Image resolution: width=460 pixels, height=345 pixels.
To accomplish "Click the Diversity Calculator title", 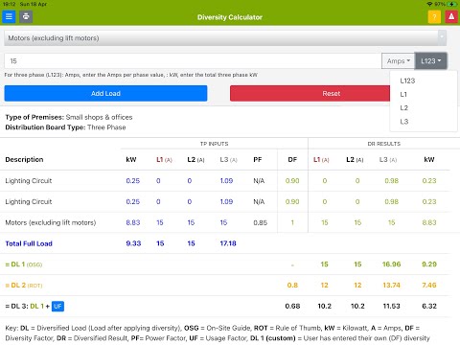I will pos(230,17).
